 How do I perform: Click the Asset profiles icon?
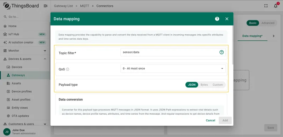pos(8,99)
